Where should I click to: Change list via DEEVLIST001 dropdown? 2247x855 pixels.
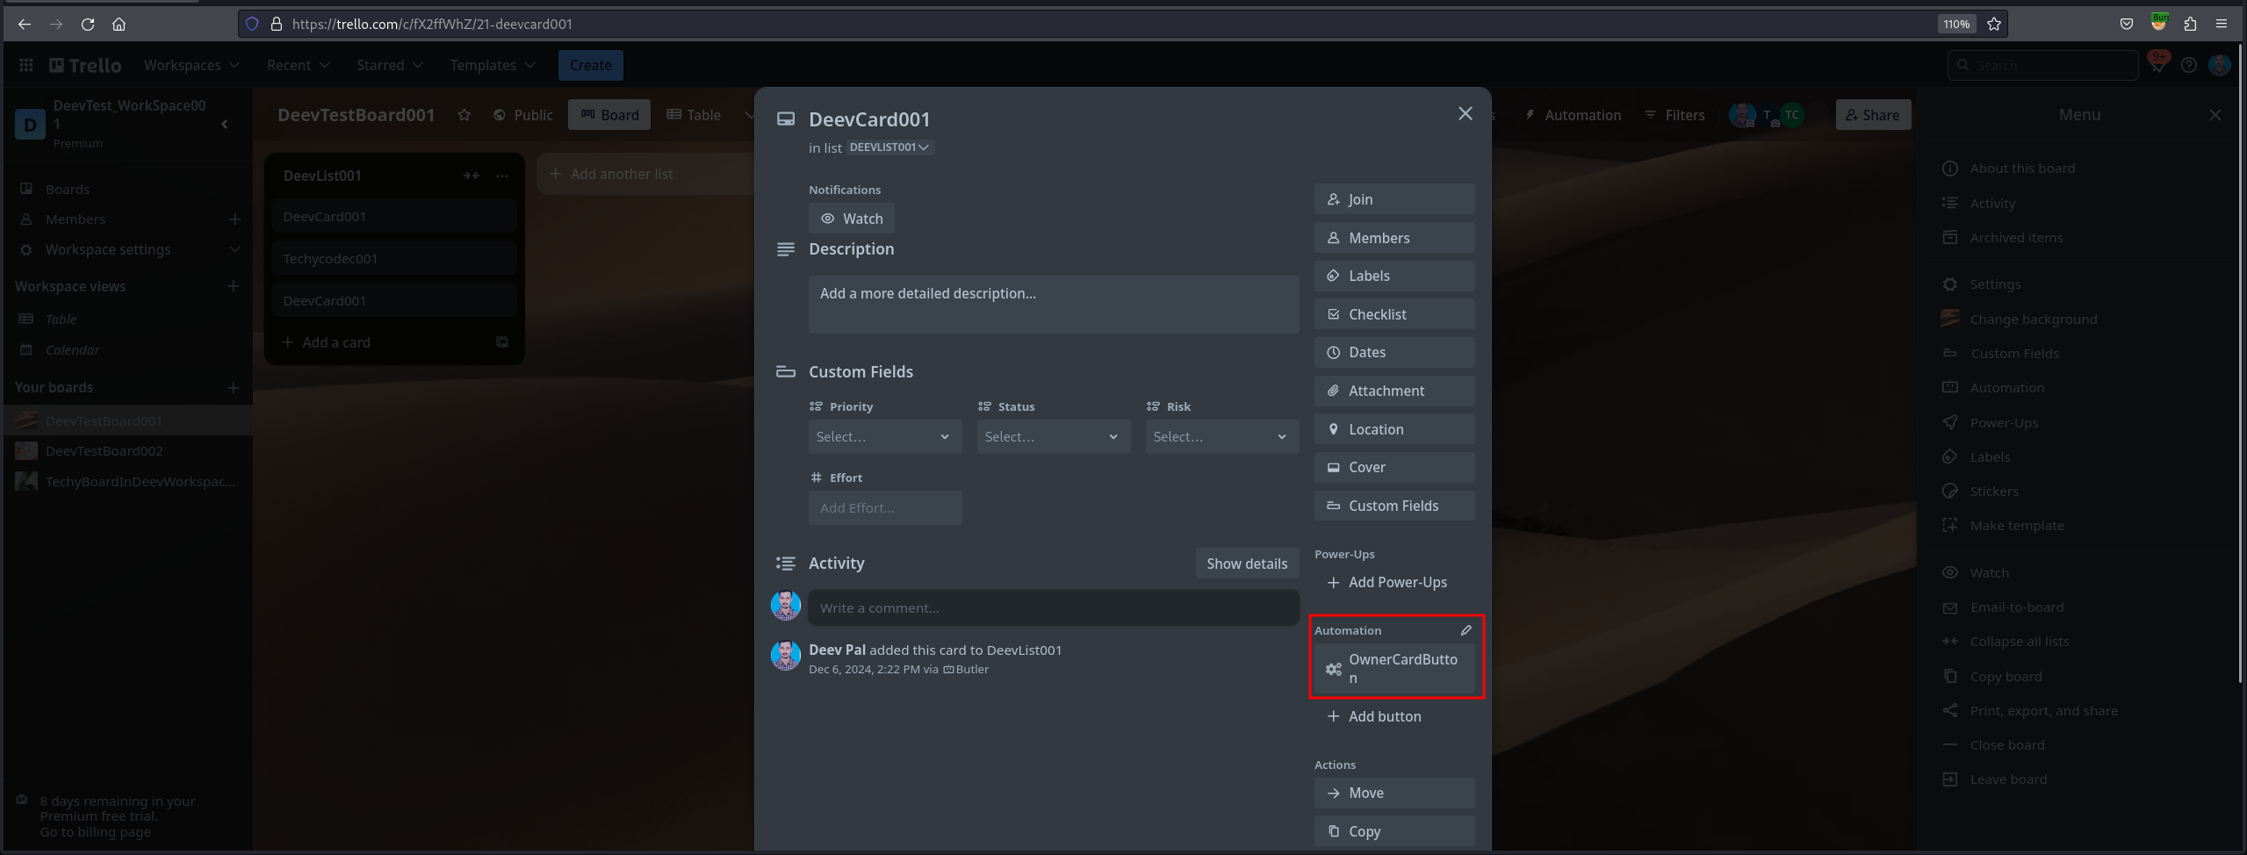pos(889,147)
